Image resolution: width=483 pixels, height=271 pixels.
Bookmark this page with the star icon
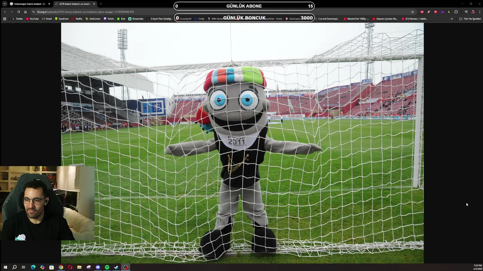click(x=412, y=12)
